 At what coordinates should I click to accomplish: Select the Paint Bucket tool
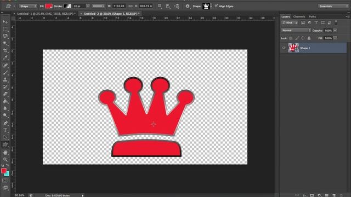coord(5,101)
